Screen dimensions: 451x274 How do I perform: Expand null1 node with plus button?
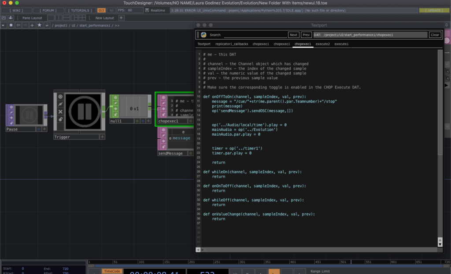click(x=148, y=121)
